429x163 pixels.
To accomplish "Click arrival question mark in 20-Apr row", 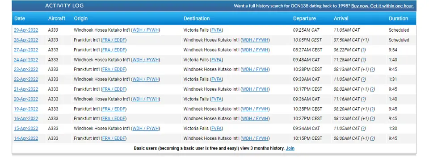I will [x=363, y=99].
